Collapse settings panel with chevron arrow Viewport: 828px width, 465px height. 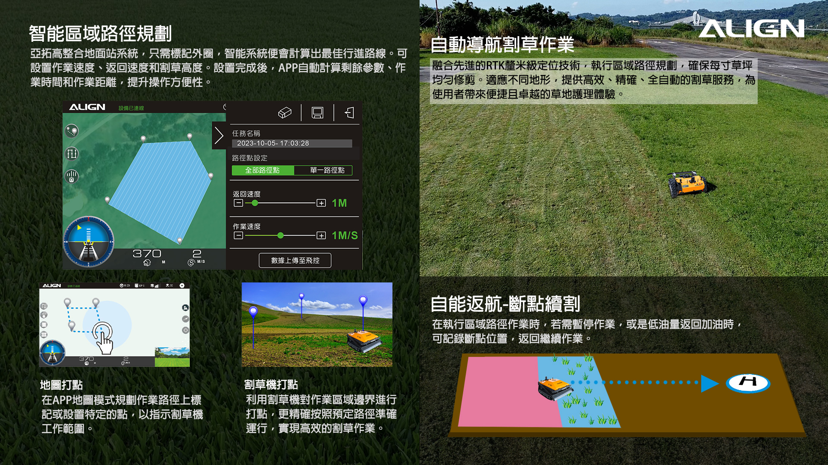[219, 136]
